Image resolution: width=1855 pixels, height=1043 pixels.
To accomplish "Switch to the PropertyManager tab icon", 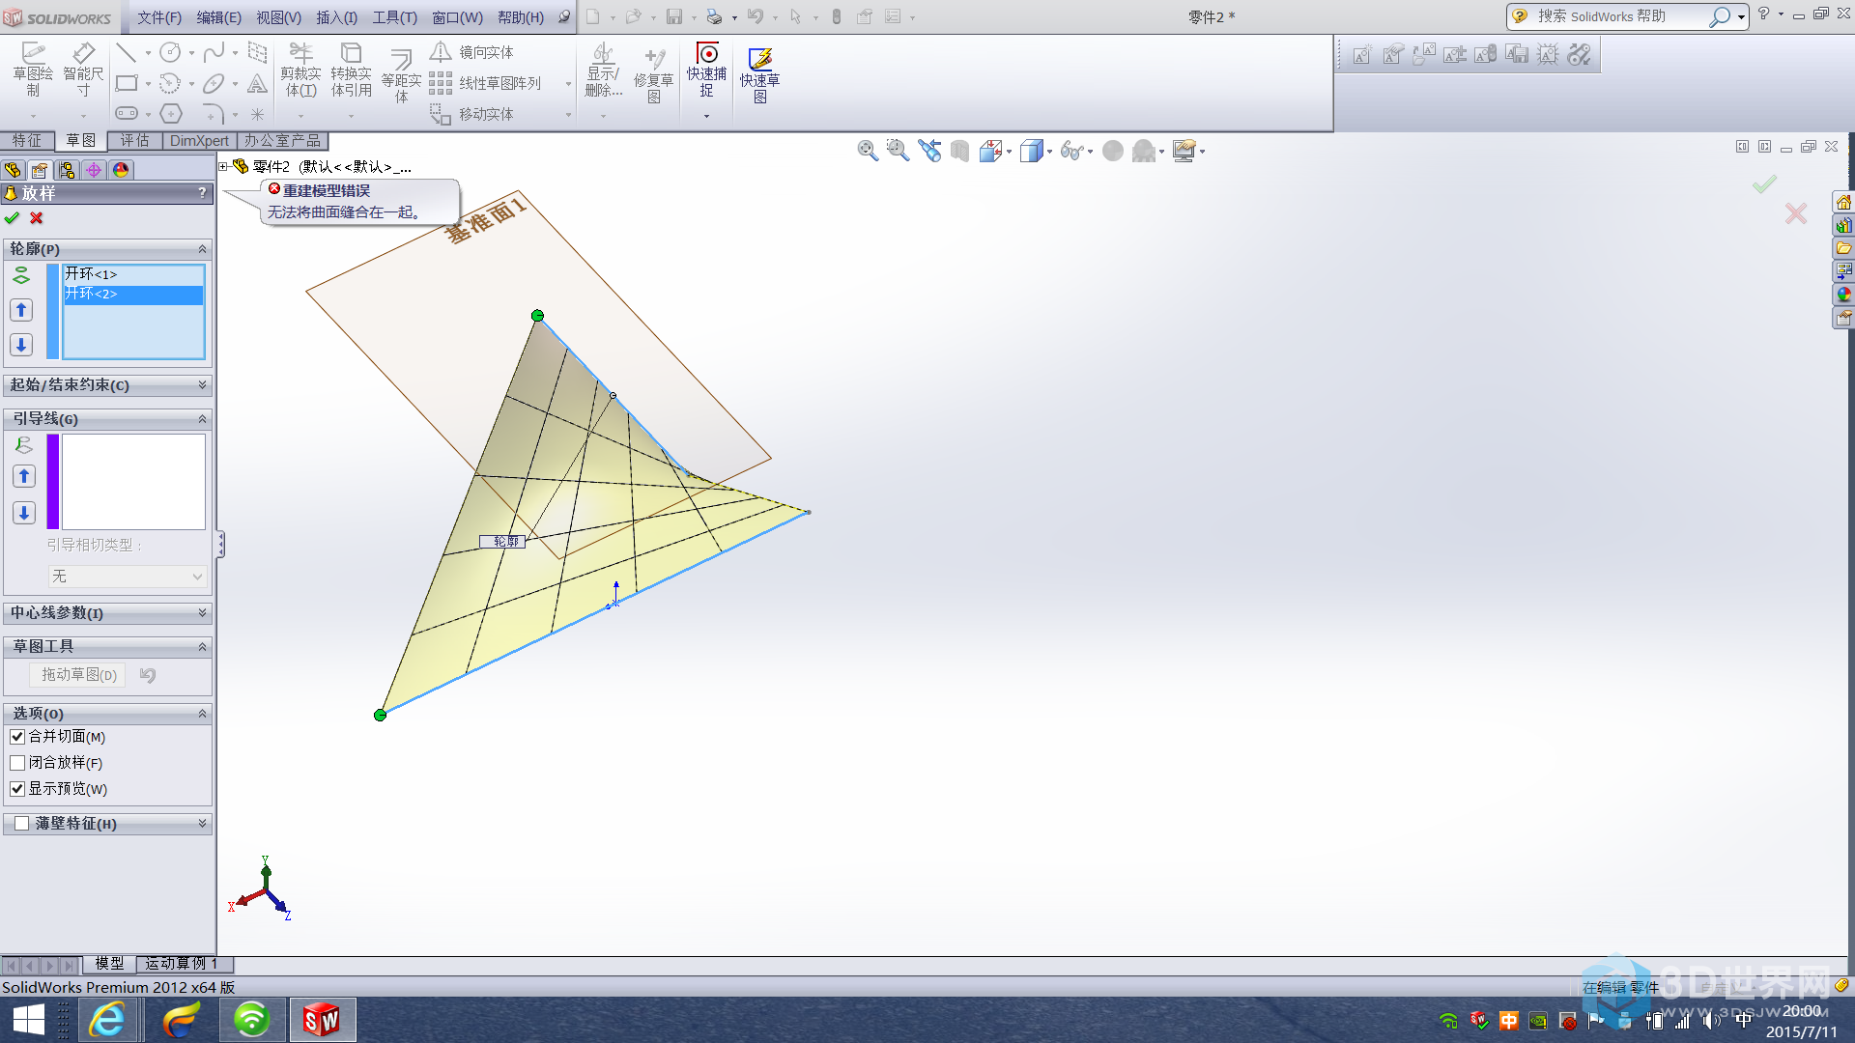I will point(40,170).
